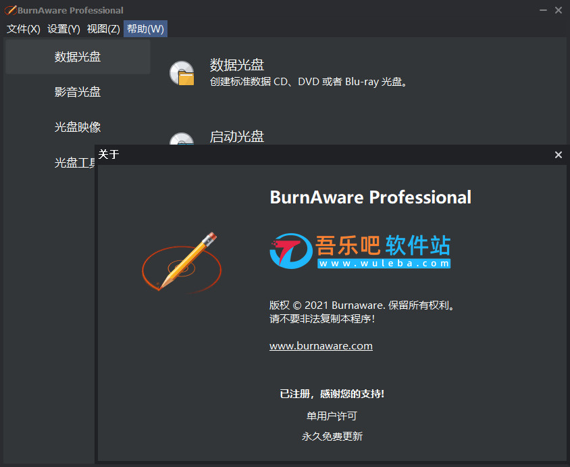The image size is (570, 467).
Task: Open the www.burnaware.com link
Action: point(321,345)
